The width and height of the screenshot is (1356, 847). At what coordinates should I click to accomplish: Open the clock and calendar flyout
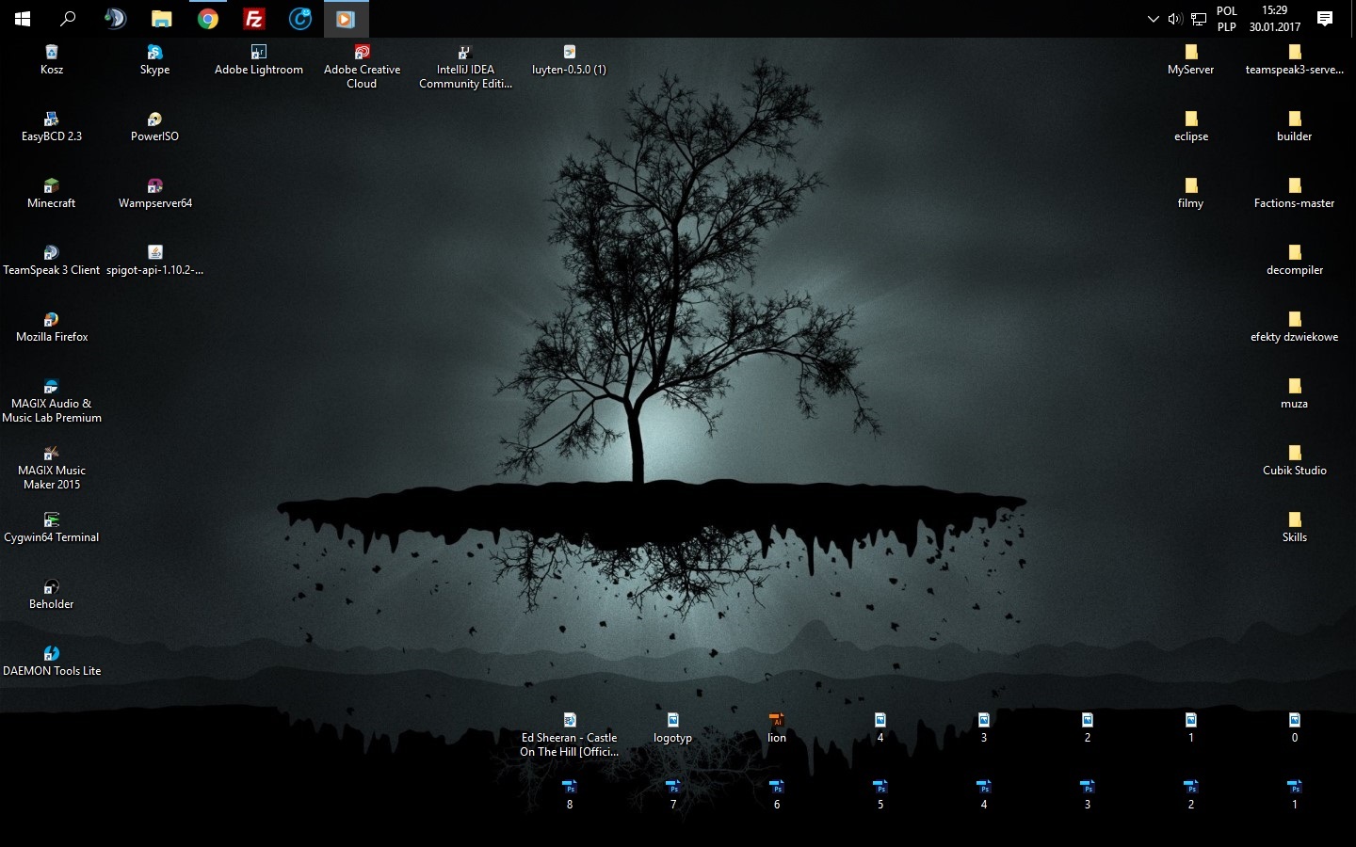coord(1274,19)
